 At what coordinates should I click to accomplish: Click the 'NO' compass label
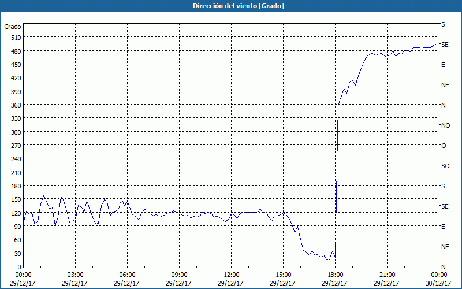click(x=445, y=125)
